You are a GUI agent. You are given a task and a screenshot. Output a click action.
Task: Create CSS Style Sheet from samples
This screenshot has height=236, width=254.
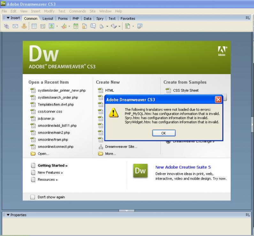(186, 90)
